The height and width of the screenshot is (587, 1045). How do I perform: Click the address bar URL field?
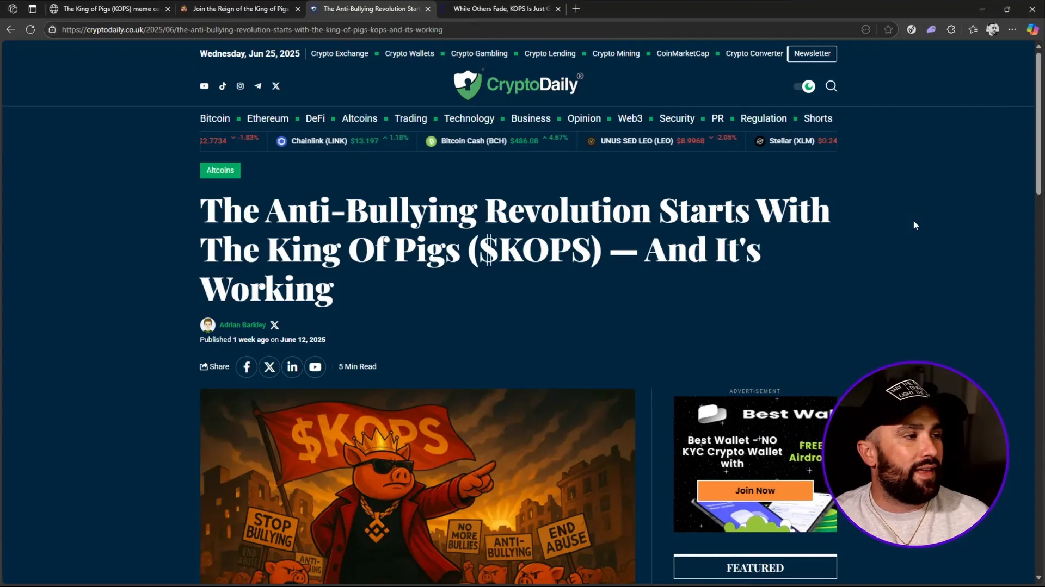[x=457, y=29]
